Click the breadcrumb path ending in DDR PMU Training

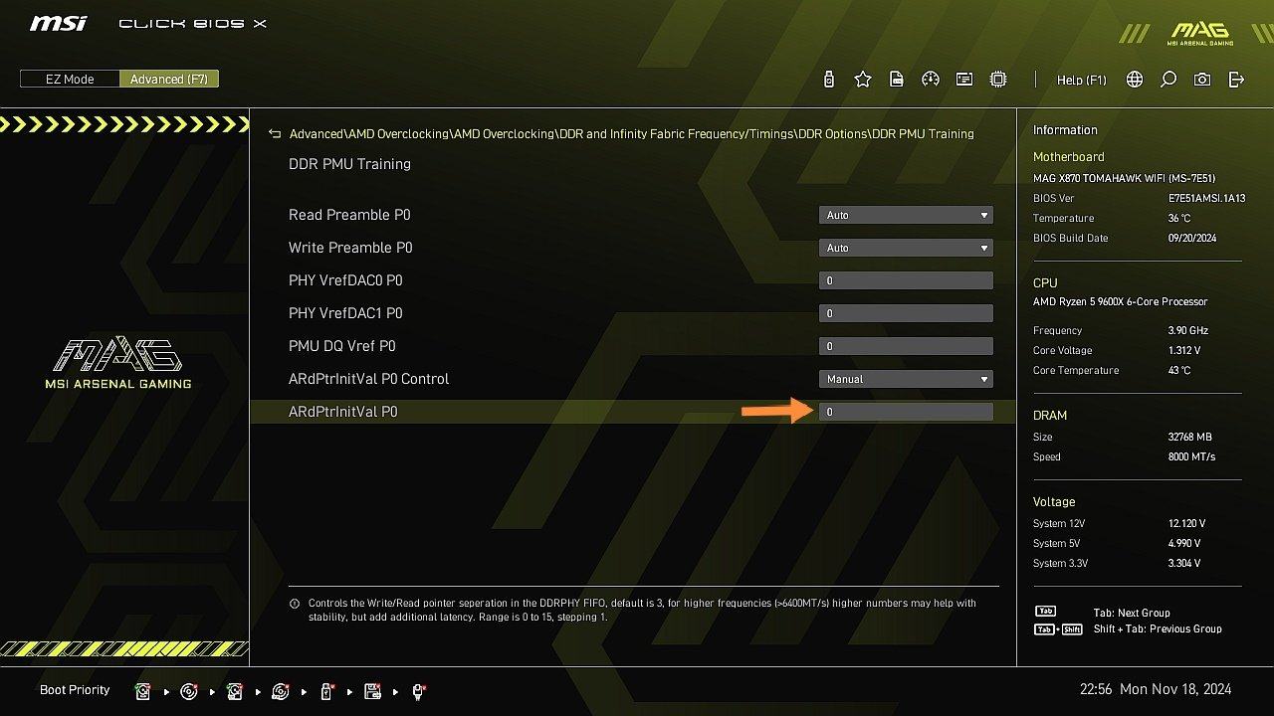click(631, 133)
